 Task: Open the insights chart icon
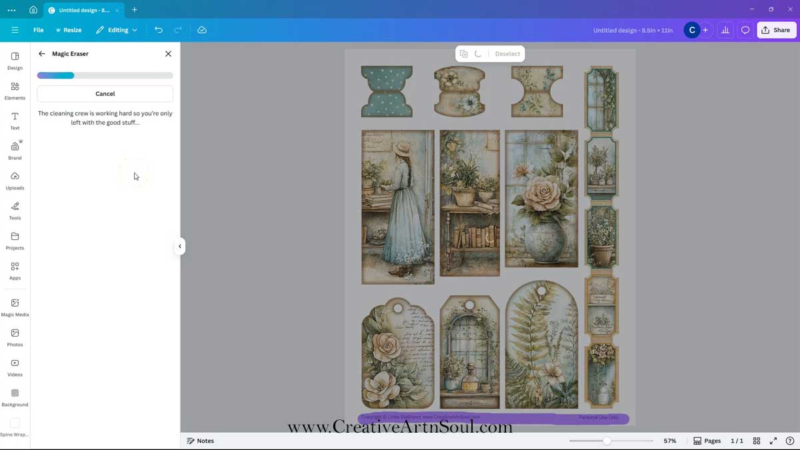tap(725, 30)
